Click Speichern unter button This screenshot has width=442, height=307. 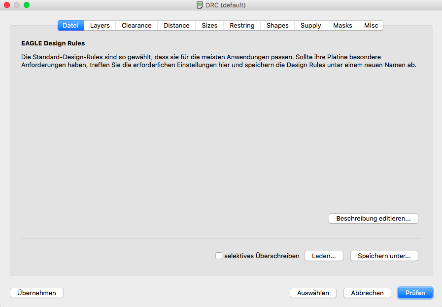(384, 256)
